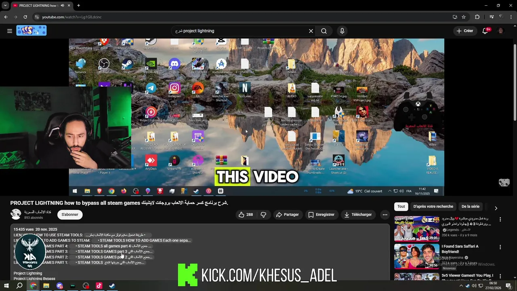
Task: Show more filter chips with the arrow
Action: 496,208
